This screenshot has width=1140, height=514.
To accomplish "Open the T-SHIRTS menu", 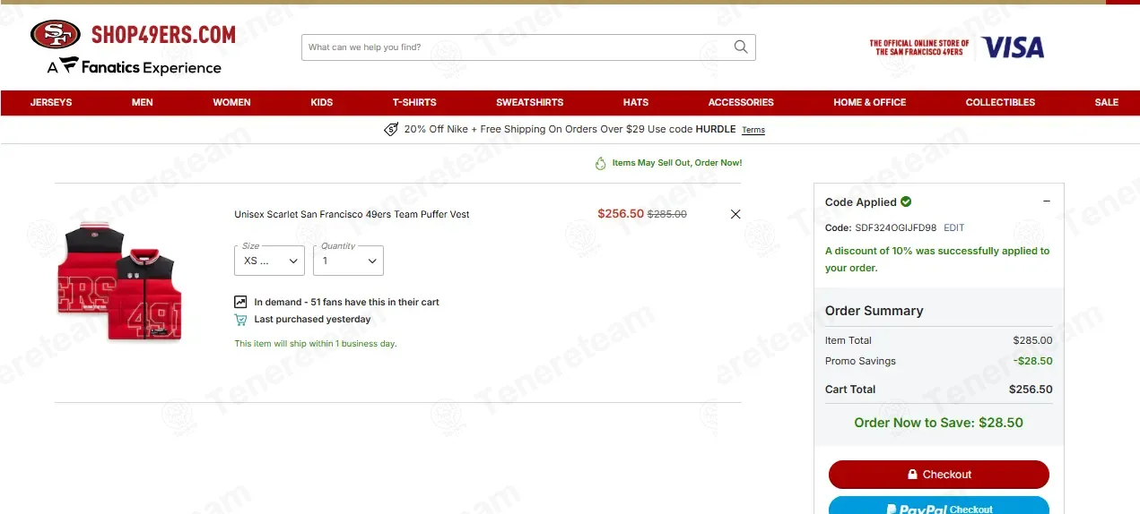I will click(414, 102).
